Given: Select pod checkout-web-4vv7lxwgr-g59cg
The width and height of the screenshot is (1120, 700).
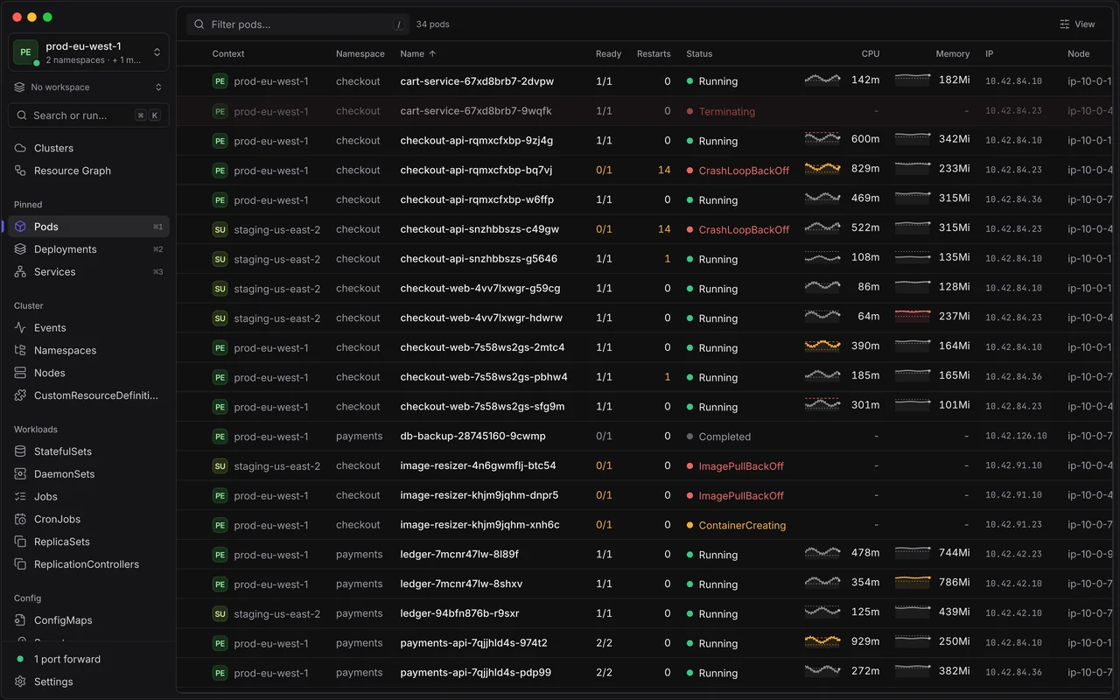Looking at the screenshot, I should click(480, 288).
